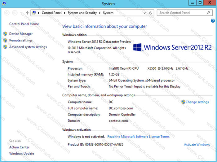Click 'Computer name, domain, and workgroup settings' heading
Image resolution: width=217 pixels, height=162 pixels.
pos(98,95)
